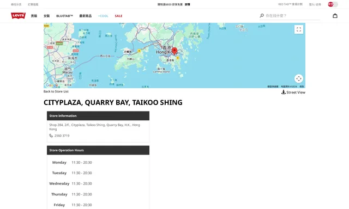Screen dimensions: 349x209
Task: Click the Monday day label
Action: pos(59,162)
